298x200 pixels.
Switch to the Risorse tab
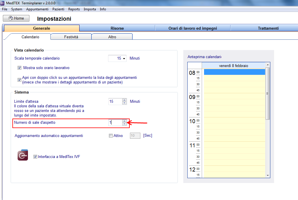(117, 28)
